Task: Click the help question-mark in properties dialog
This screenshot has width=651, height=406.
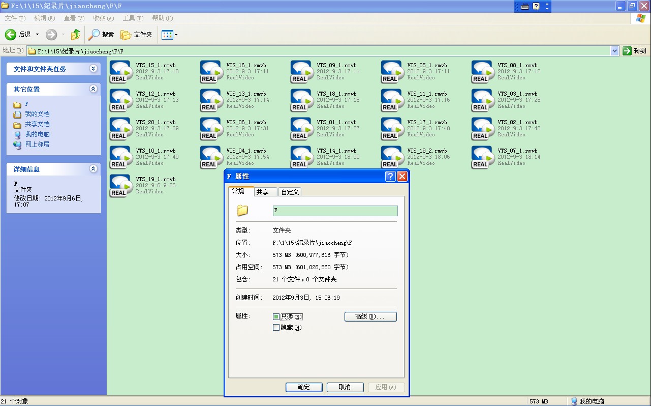Action: 390,177
